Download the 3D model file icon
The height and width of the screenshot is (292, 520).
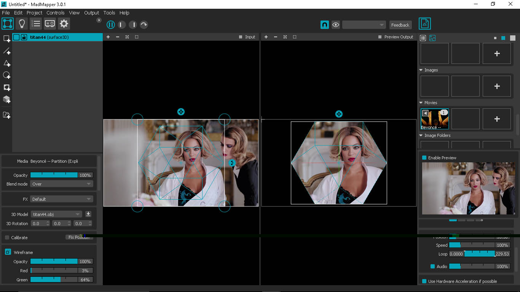[88, 214]
